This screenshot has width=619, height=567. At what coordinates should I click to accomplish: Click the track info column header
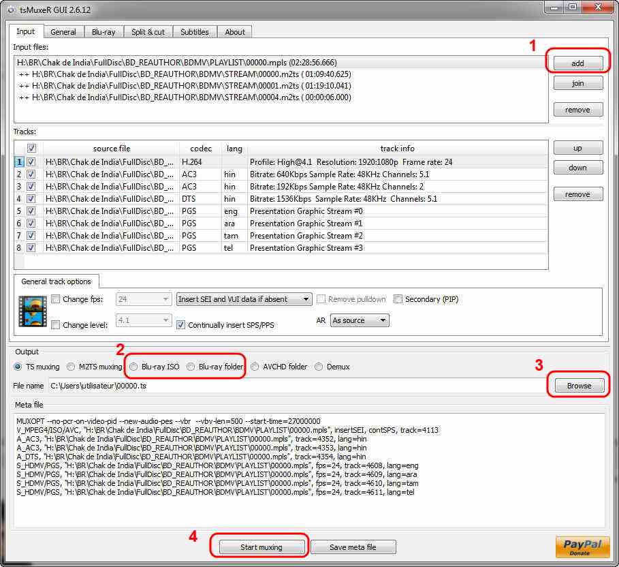click(x=397, y=148)
